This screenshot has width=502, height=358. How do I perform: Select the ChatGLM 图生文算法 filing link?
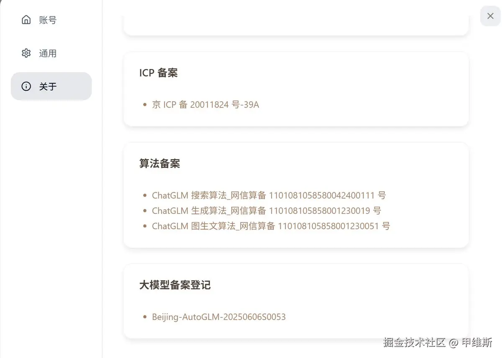pyautogui.click(x=270, y=226)
